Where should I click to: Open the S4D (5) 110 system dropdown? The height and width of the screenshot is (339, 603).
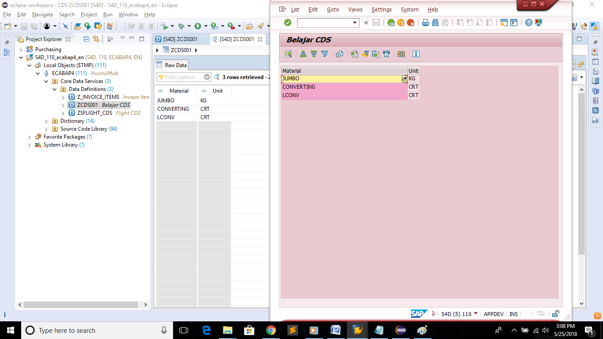(475, 314)
